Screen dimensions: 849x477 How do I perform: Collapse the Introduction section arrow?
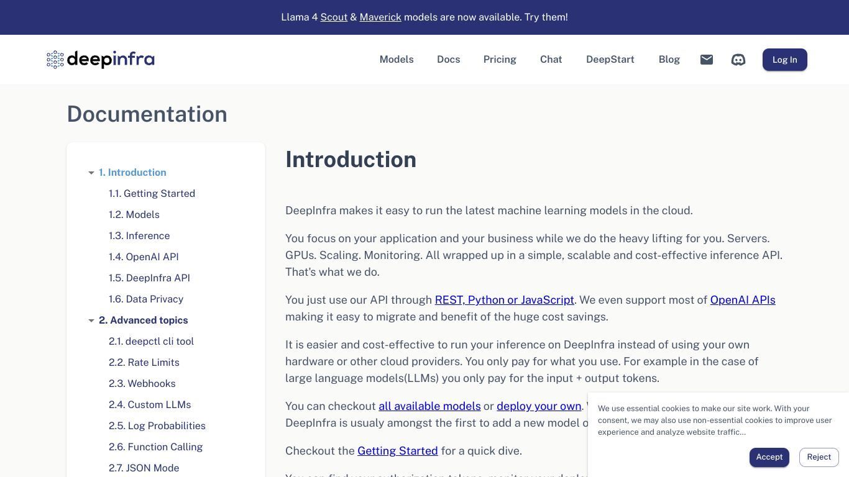pos(91,173)
